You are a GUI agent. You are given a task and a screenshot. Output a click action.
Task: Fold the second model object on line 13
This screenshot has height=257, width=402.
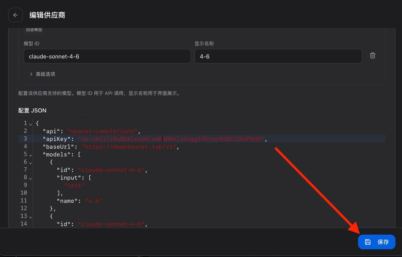(x=30, y=217)
